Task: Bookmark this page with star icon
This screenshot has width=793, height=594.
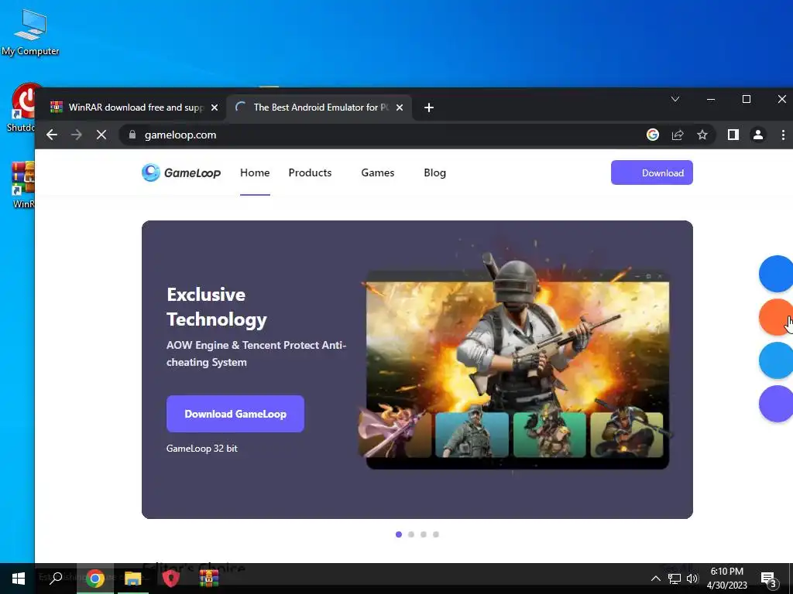Action: click(702, 135)
